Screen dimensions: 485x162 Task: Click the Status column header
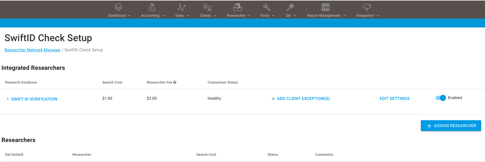[273, 155]
